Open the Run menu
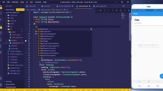The height and width of the screenshot is (91, 163). pos(31,2)
